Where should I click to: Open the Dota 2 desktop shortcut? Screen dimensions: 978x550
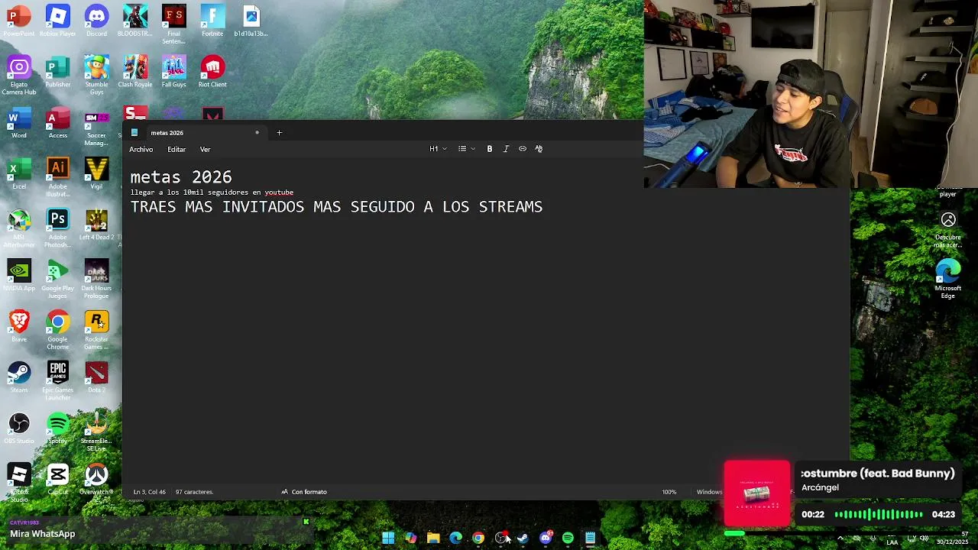click(96, 377)
